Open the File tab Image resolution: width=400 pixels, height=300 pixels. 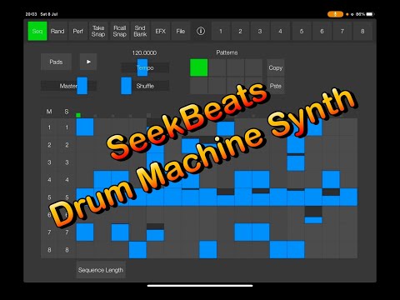point(181,31)
